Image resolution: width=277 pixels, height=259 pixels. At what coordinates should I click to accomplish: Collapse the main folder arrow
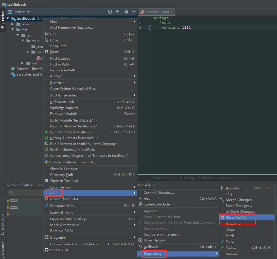pos(23,41)
